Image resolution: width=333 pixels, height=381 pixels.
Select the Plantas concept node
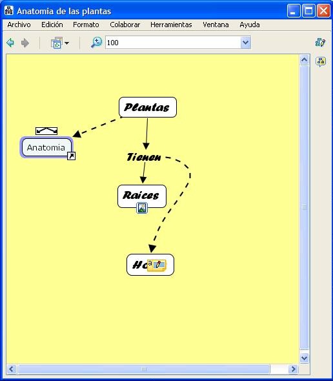(148, 107)
